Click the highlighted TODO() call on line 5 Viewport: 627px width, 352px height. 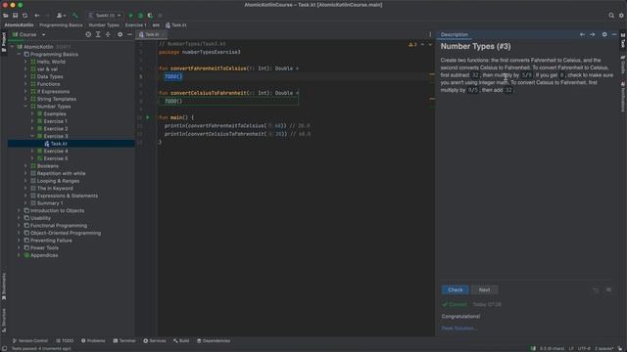[173, 76]
